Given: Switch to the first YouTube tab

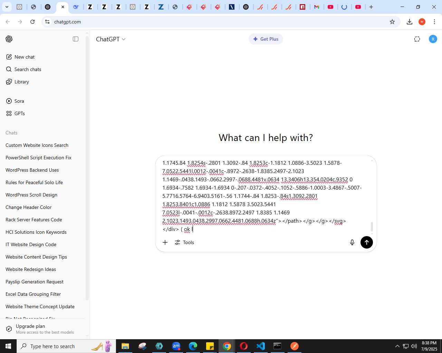Looking at the screenshot, I should [330, 7].
